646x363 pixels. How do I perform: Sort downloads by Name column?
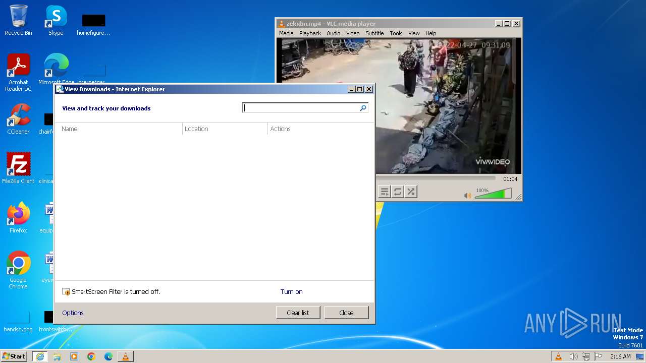click(119, 129)
